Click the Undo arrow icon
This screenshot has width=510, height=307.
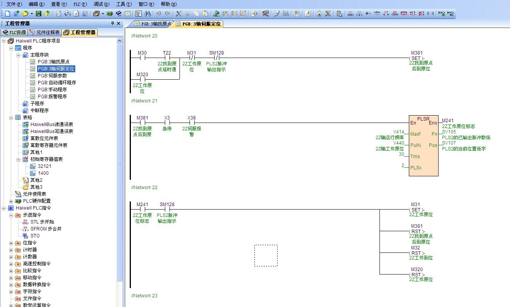(159, 14)
